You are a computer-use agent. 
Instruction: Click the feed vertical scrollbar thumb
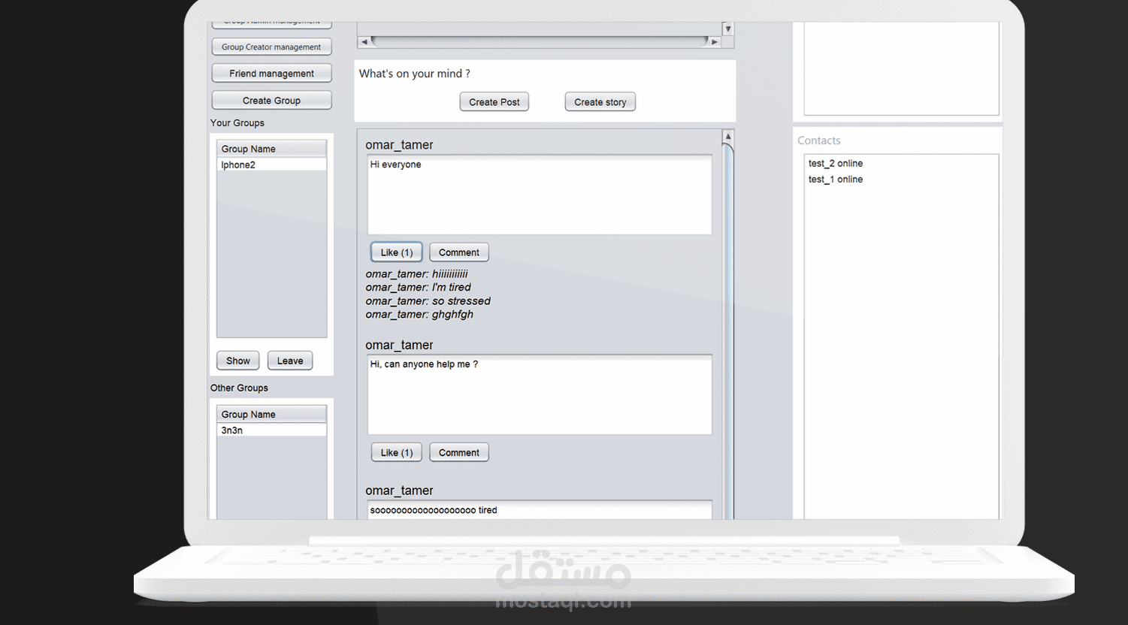click(x=727, y=331)
